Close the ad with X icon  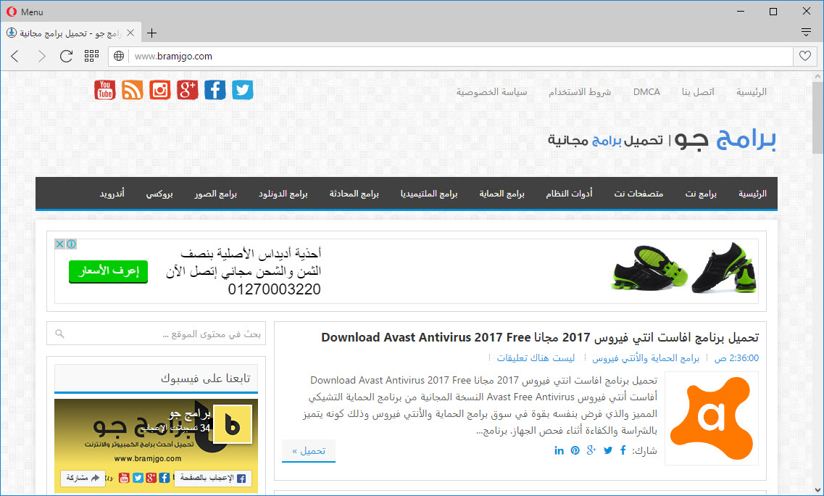point(60,244)
